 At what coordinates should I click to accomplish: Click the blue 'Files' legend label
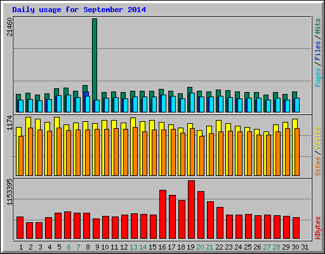pos(318,50)
